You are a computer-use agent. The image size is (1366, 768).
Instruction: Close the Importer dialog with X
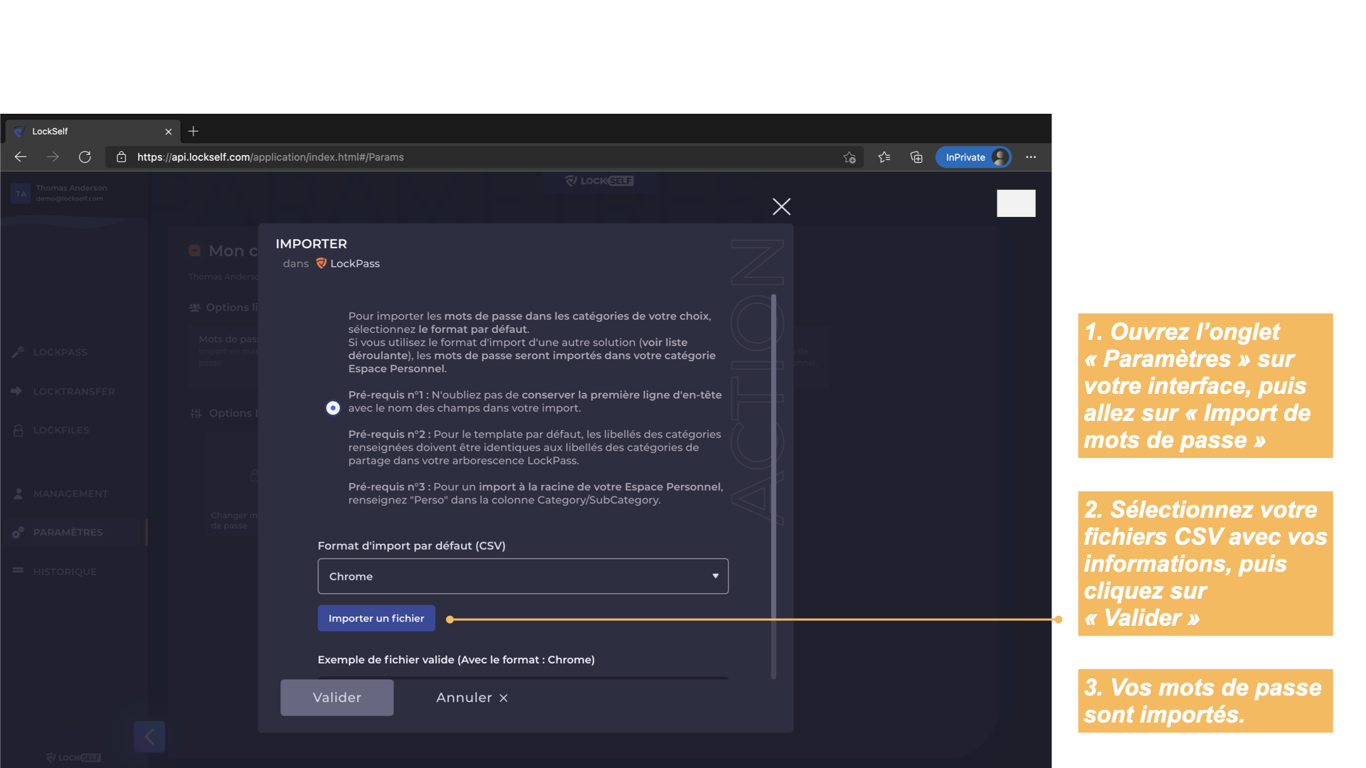pos(781,207)
